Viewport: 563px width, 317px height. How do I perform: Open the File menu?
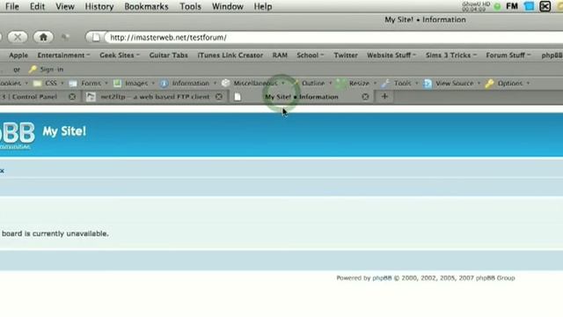pyautogui.click(x=12, y=6)
